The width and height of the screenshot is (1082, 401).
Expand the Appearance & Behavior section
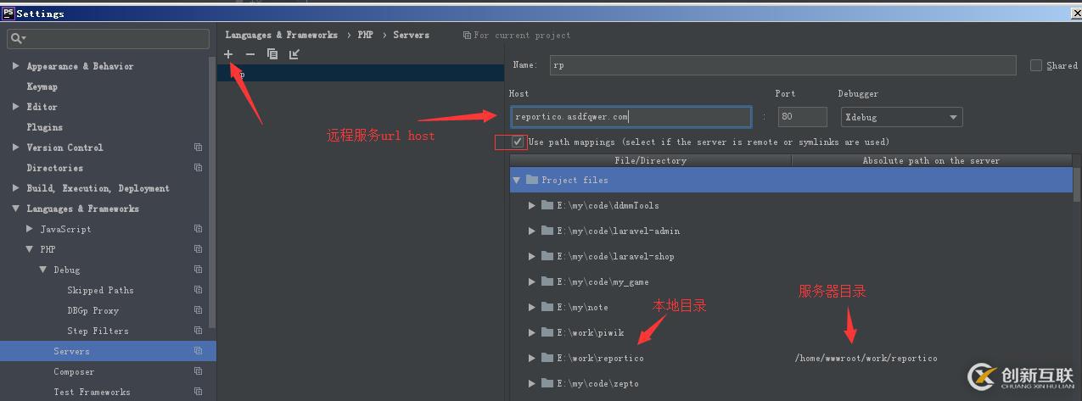[x=16, y=66]
